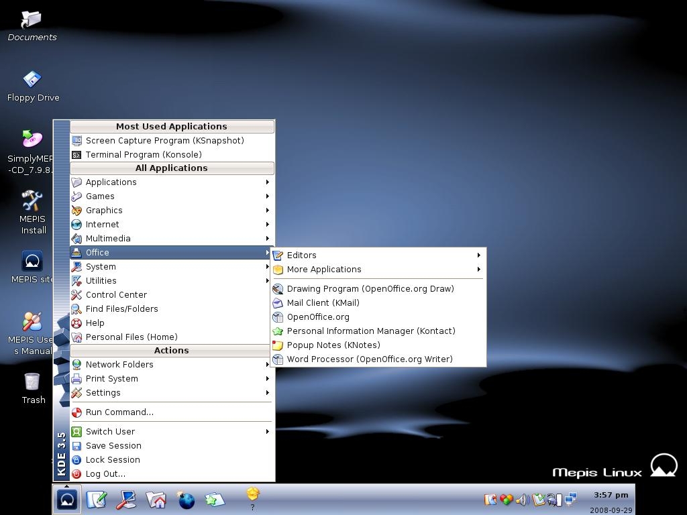
Task: Open the Documents desktop folder icon
Action: (31, 19)
